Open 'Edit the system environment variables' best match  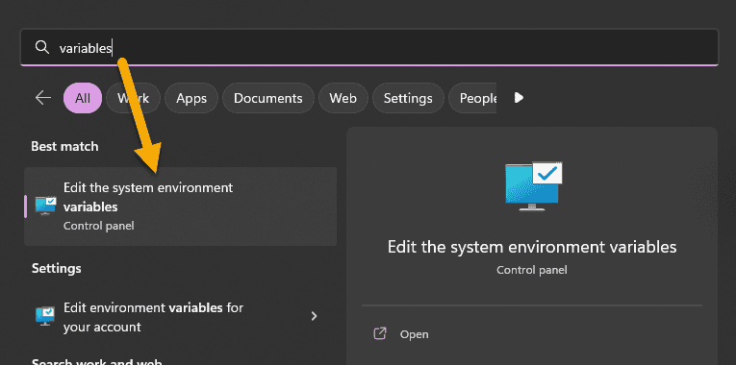(180, 207)
